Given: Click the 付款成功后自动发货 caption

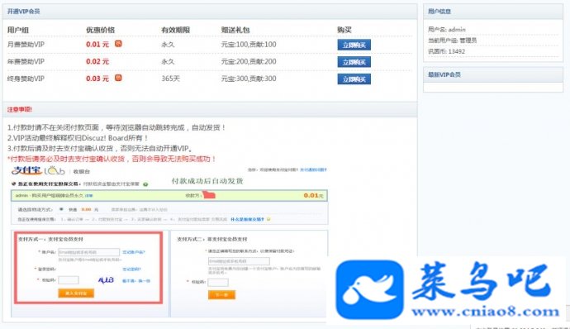Looking at the screenshot, I should [207, 181].
